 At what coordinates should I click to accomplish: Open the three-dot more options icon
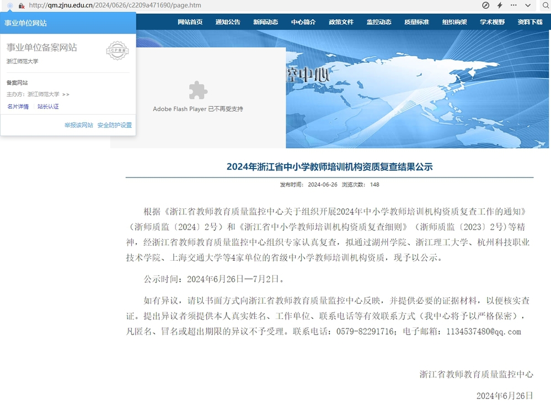[514, 6]
